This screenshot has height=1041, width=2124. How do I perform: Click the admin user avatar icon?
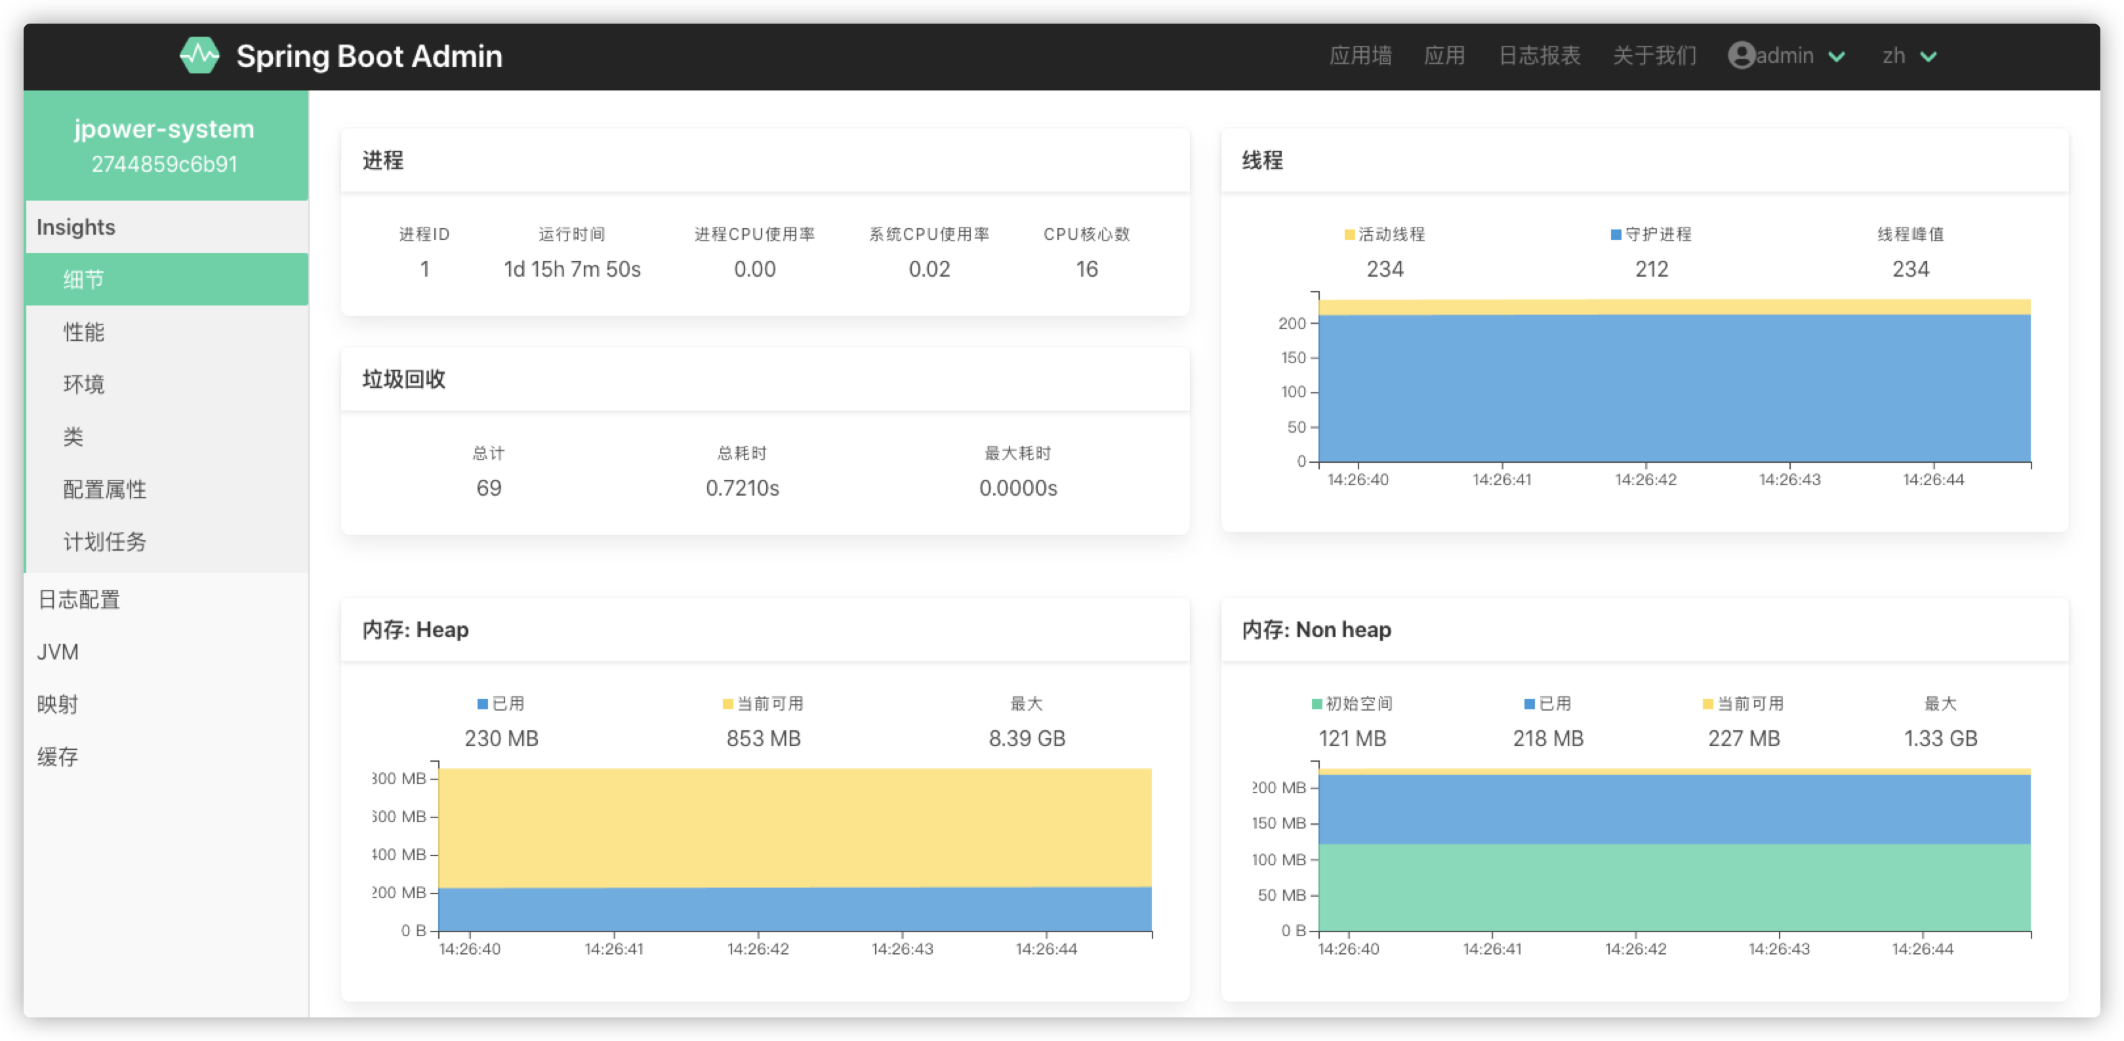(x=1741, y=56)
